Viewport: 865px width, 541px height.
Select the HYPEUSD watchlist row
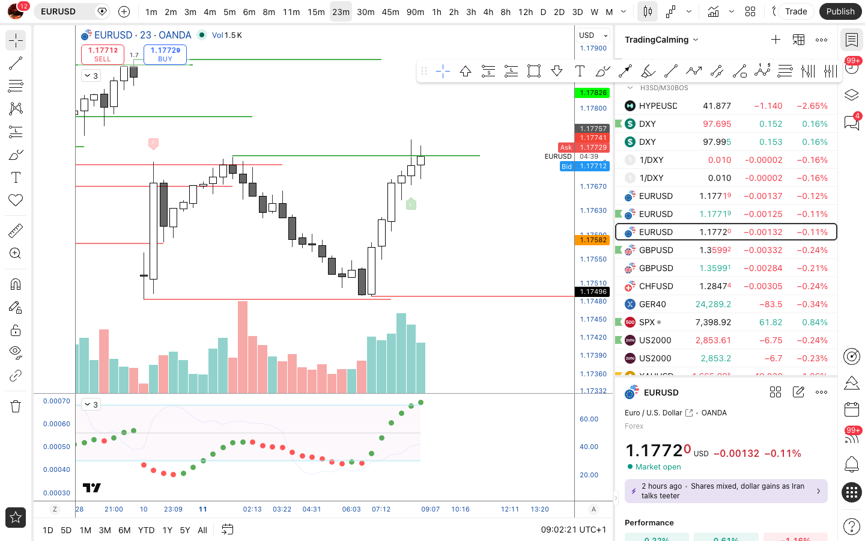(x=726, y=106)
